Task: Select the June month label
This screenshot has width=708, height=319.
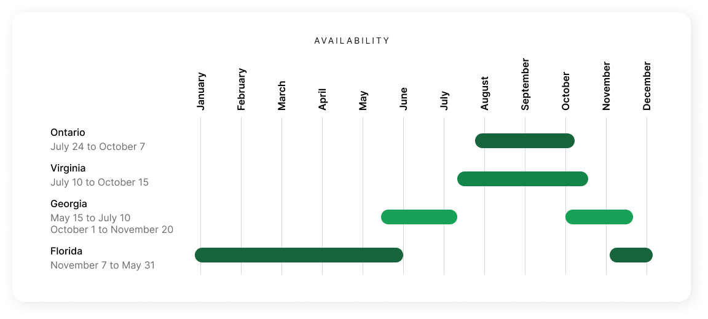Action: [404, 98]
